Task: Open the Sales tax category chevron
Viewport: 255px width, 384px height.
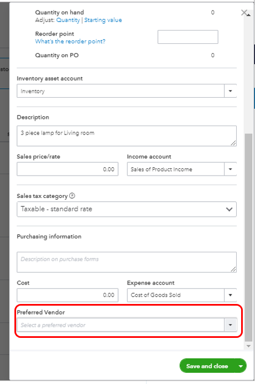Action: point(229,210)
